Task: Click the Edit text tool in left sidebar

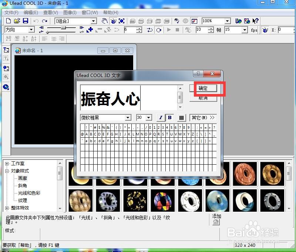Action: [6, 58]
